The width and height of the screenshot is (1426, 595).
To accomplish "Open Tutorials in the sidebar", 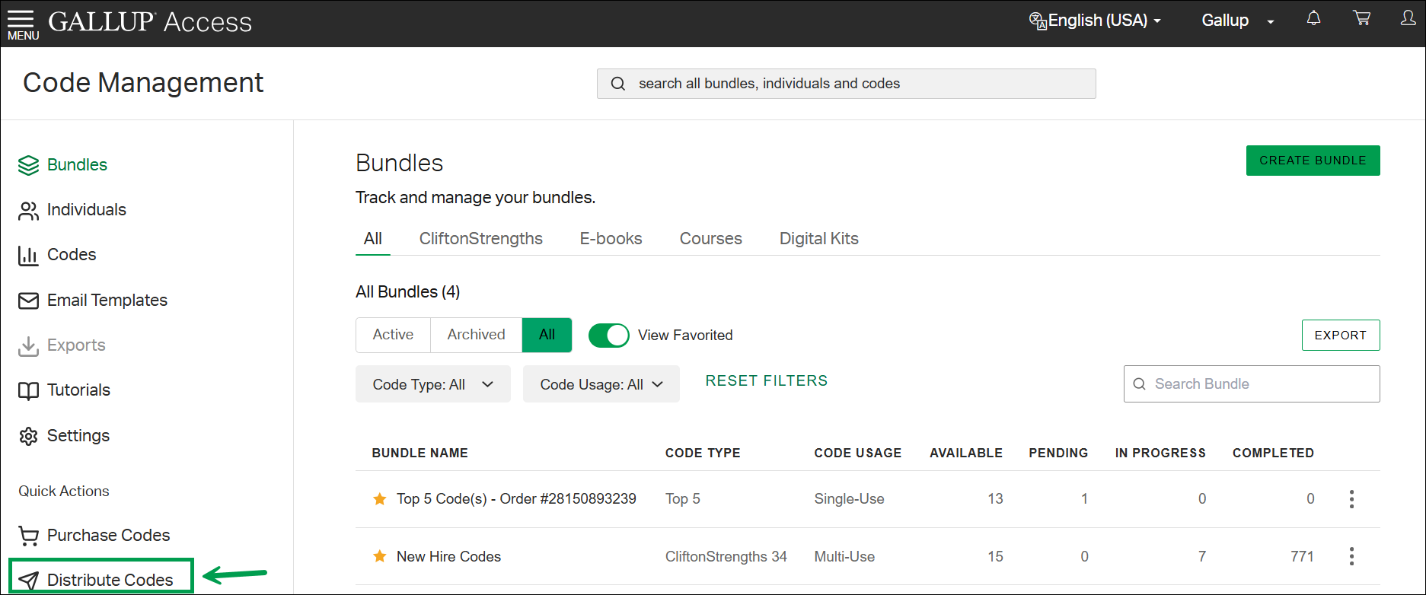I will [x=78, y=390].
